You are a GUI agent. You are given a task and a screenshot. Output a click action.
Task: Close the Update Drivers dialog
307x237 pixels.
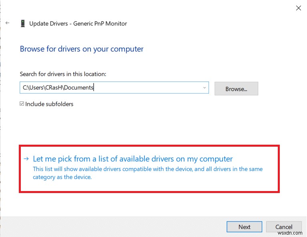tap(298, 8)
